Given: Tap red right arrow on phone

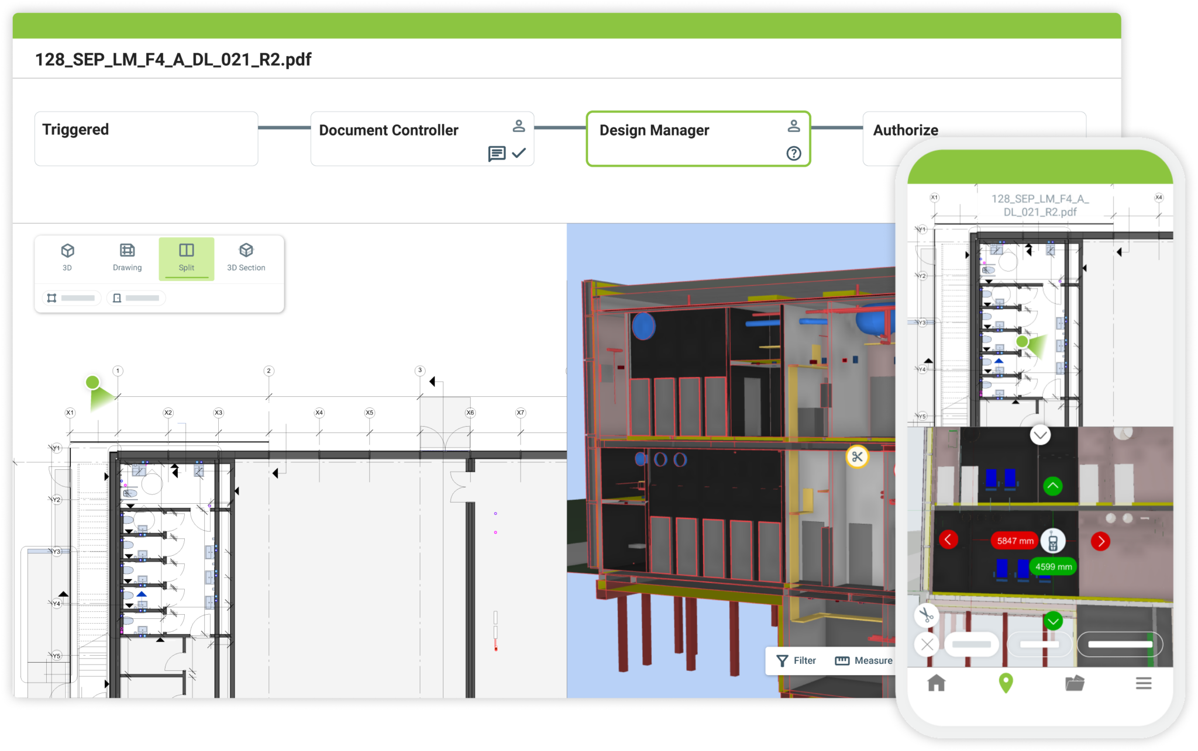Looking at the screenshot, I should pyautogui.click(x=1100, y=541).
